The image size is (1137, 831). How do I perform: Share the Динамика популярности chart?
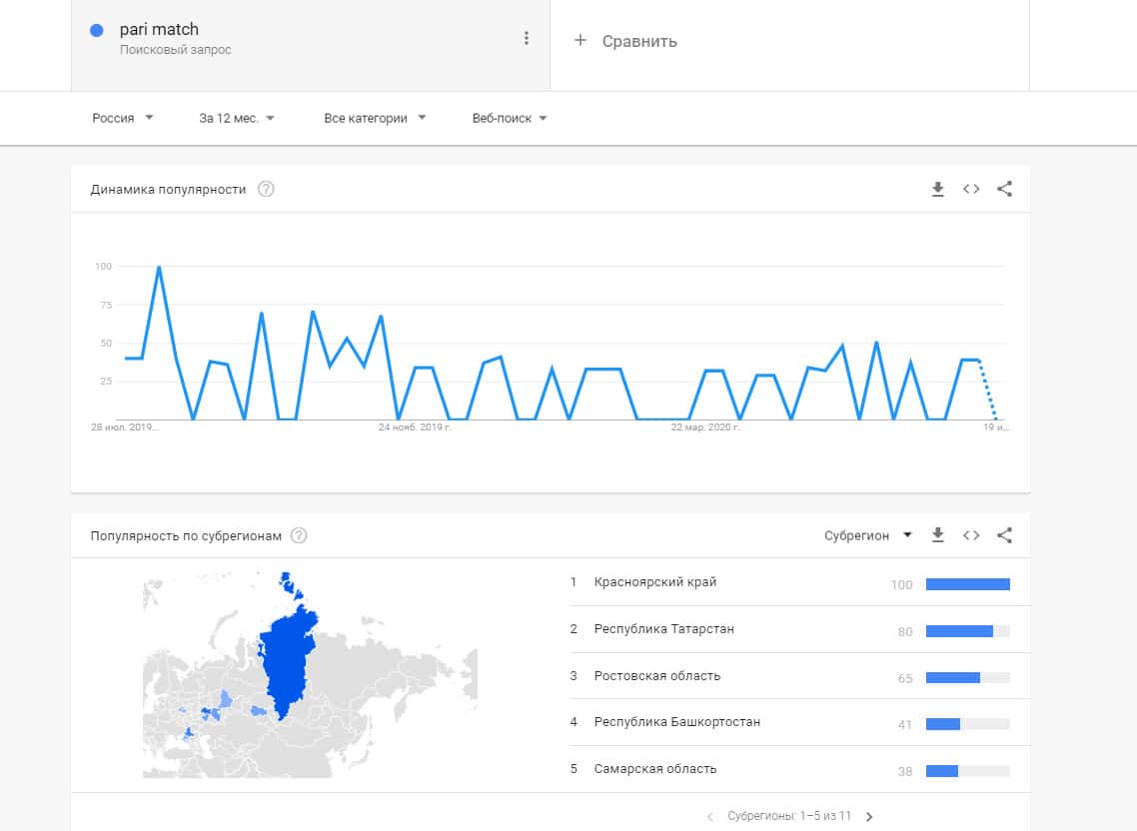1004,189
